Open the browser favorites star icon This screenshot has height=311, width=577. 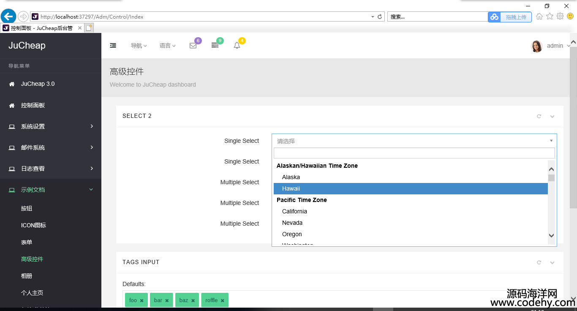coord(550,16)
